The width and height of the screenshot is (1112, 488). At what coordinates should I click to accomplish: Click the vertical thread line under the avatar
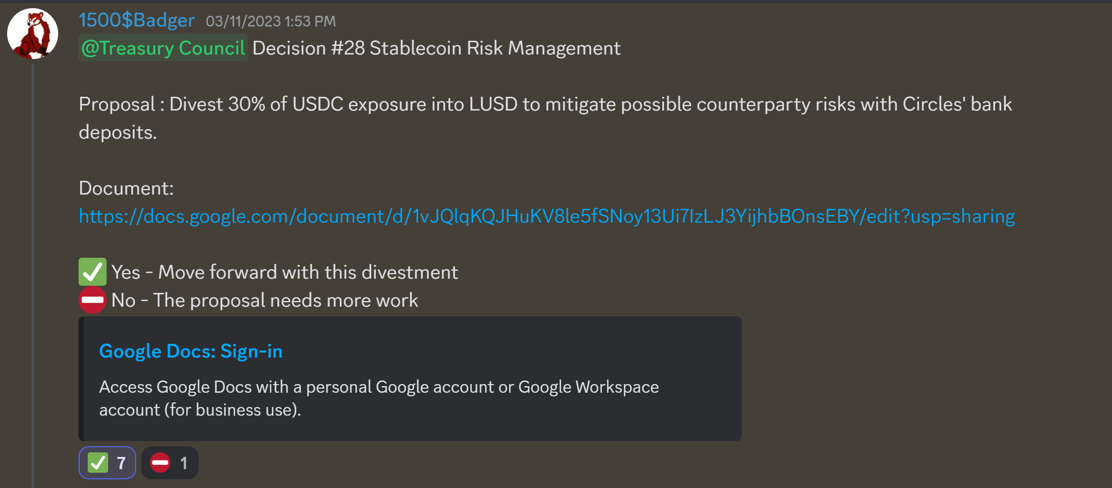click(x=33, y=275)
